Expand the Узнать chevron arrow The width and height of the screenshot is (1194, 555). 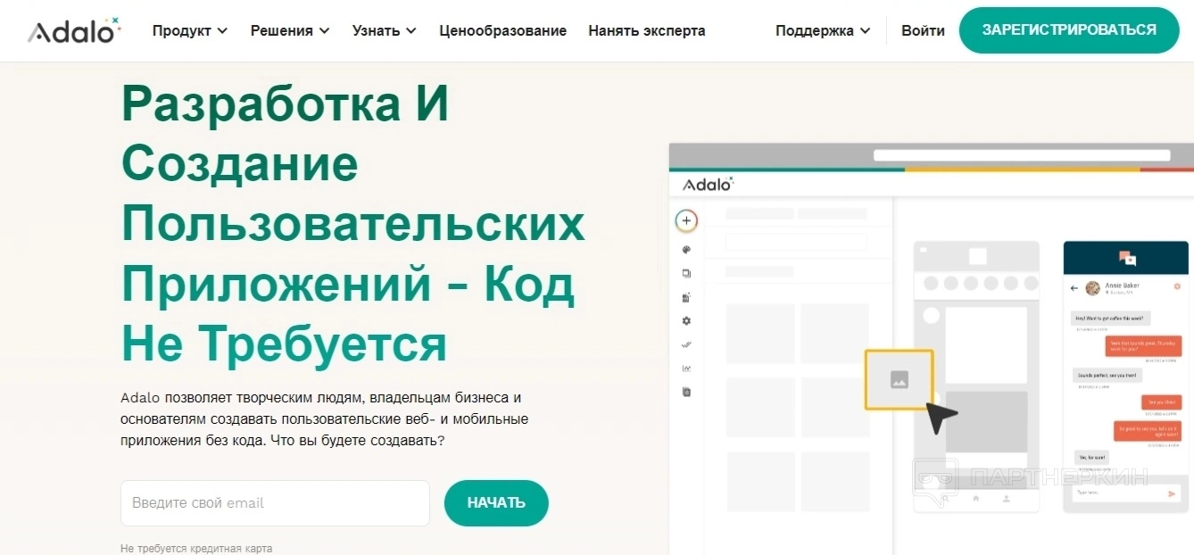[411, 31]
